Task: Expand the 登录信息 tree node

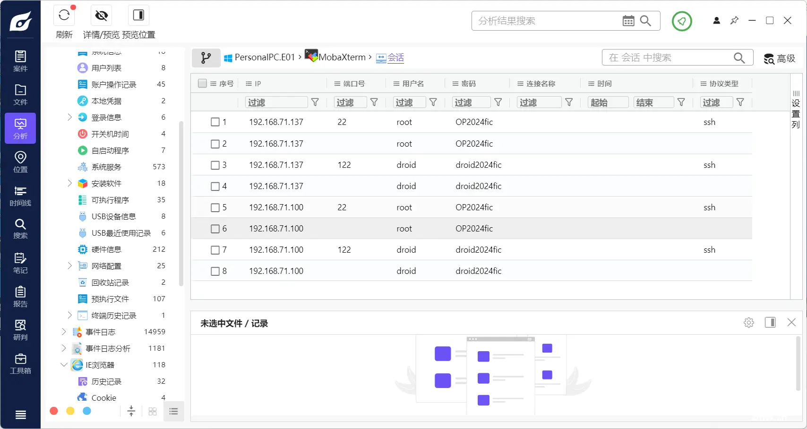Action: coord(69,117)
